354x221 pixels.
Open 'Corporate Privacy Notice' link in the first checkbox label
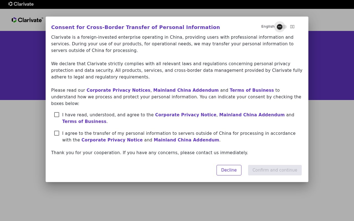186,115
